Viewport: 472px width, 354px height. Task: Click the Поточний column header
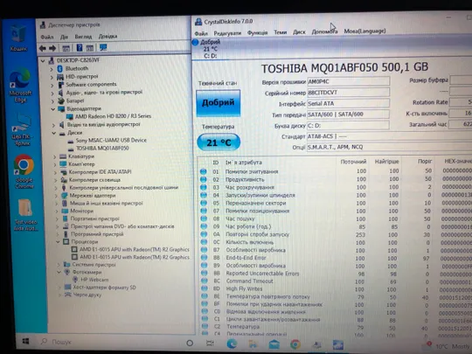(353, 162)
